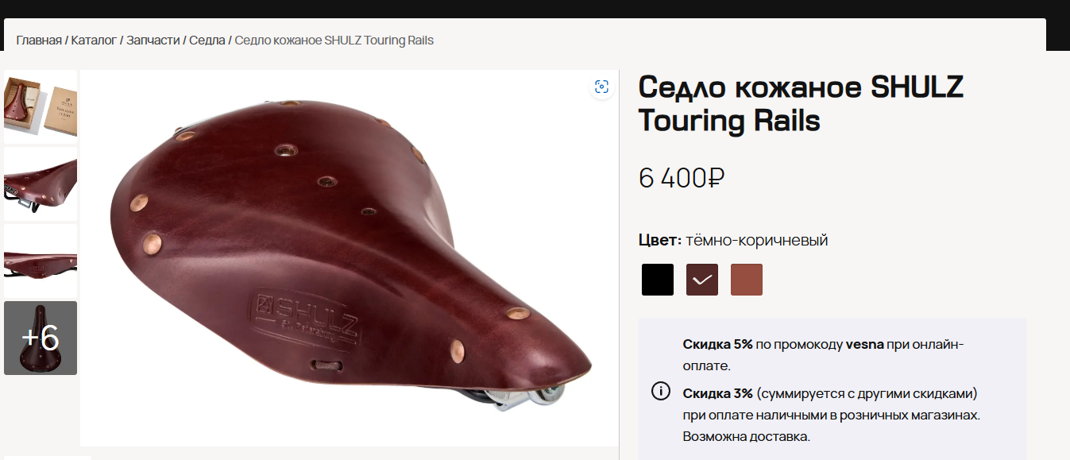
Task: Show the +6 more photos thumbnail
Action: [x=41, y=338]
